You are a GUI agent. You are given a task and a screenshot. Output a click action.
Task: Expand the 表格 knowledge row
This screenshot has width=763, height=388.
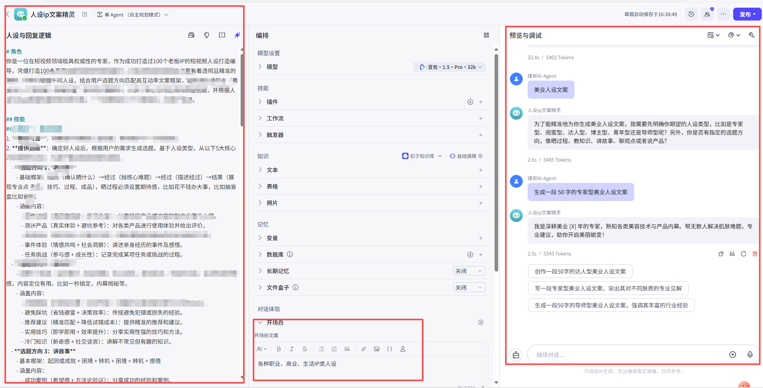pyautogui.click(x=260, y=186)
